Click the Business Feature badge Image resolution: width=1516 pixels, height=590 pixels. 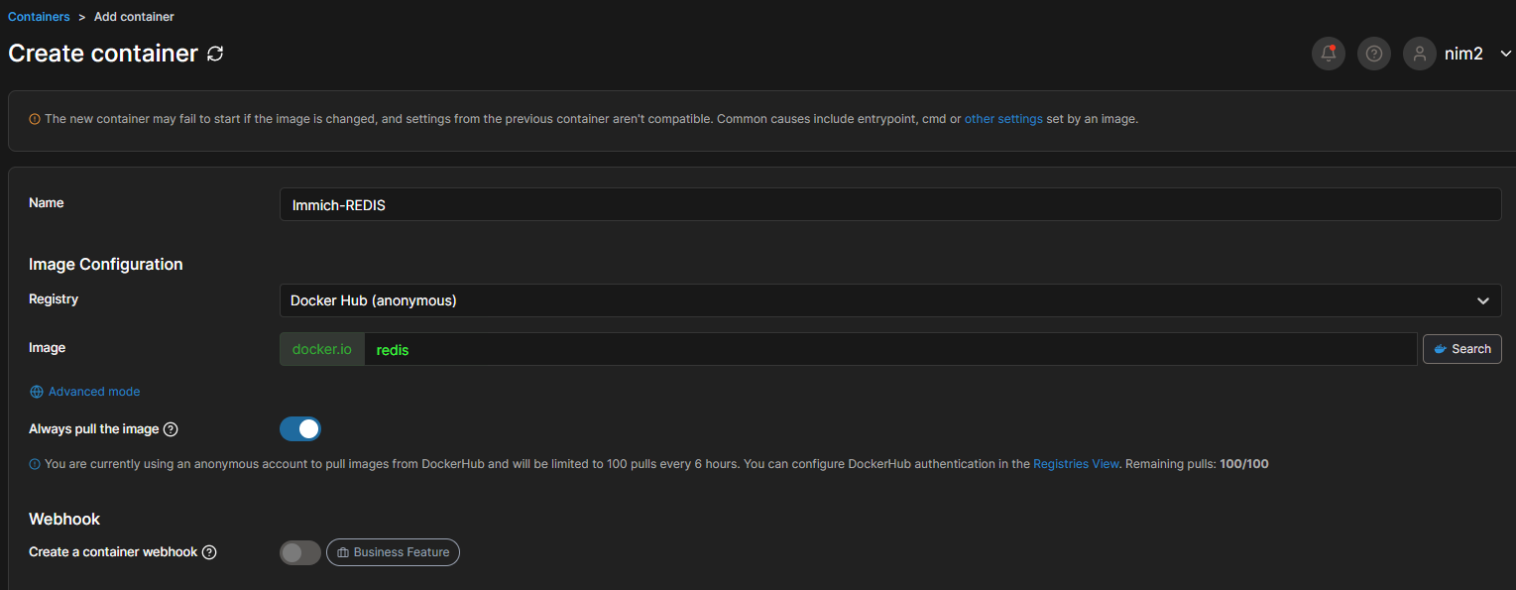(393, 552)
